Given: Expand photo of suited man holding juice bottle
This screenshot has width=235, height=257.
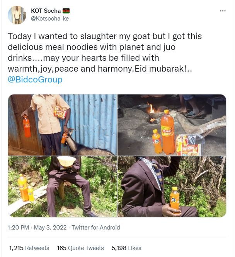Looking at the screenshot, I should click(x=172, y=187).
